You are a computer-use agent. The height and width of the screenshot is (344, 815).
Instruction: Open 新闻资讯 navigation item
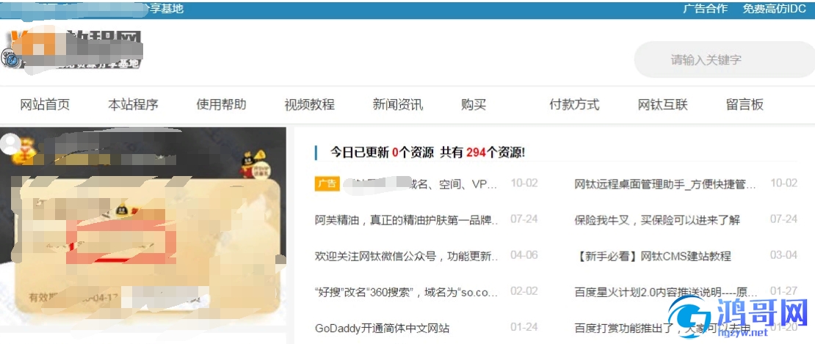tap(398, 105)
